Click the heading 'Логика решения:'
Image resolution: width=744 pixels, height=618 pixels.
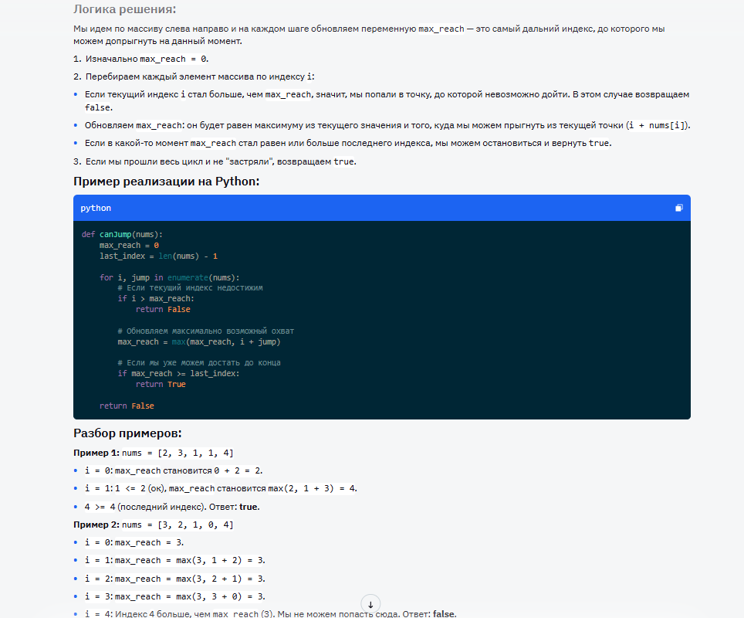[124, 9]
